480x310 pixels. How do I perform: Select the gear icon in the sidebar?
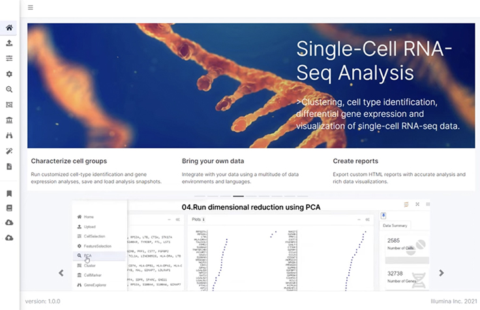9,74
